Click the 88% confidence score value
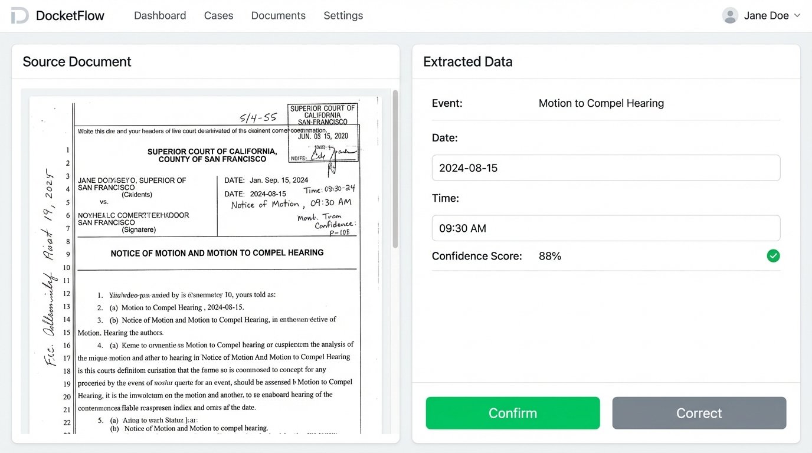812x453 pixels. click(549, 255)
